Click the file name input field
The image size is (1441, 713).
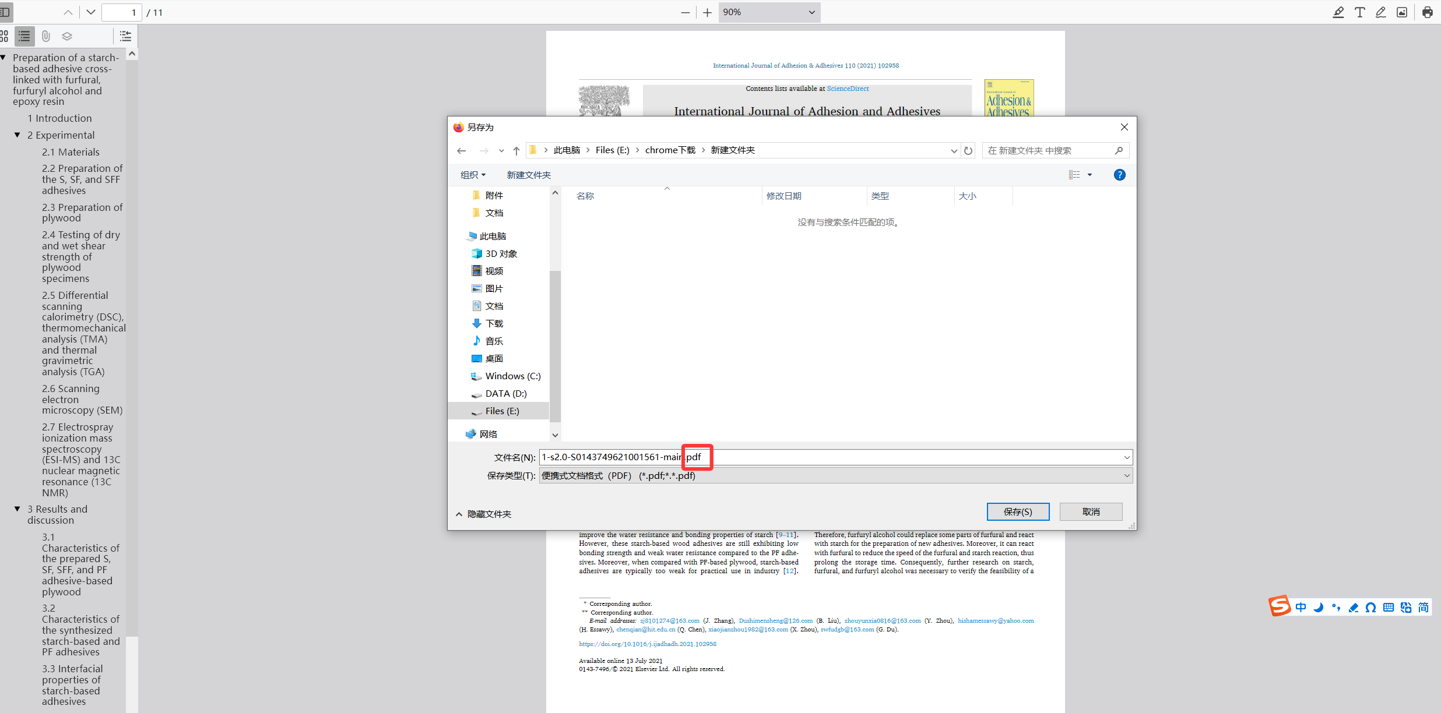point(874,457)
